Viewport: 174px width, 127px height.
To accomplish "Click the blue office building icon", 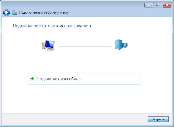I will (121, 45).
